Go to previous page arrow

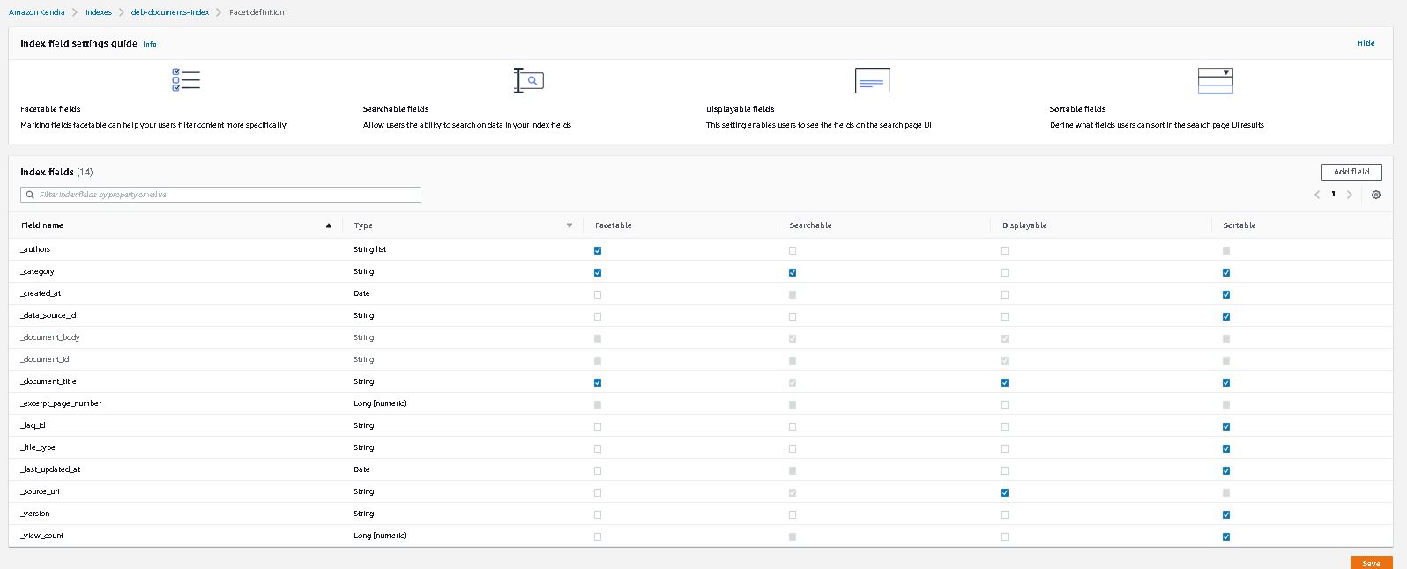click(1317, 195)
